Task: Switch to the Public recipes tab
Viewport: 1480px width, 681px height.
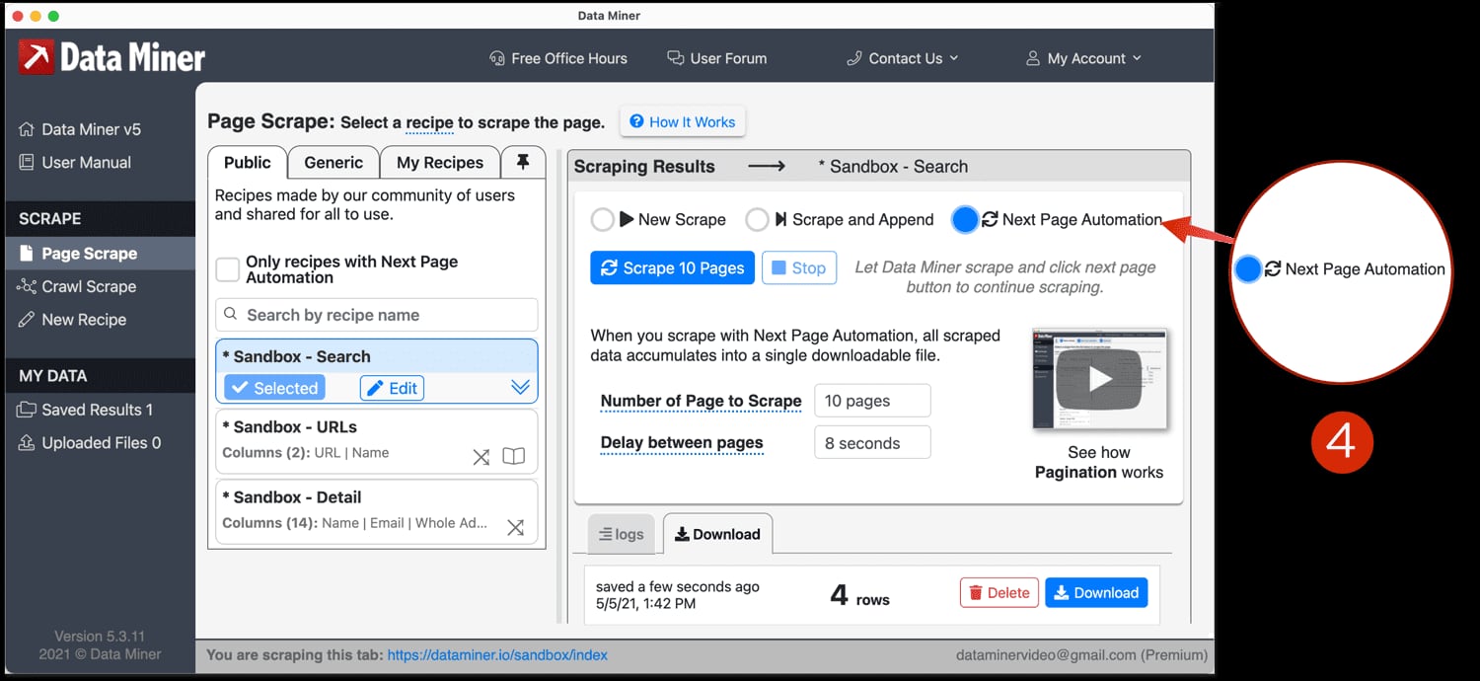Action: click(248, 163)
